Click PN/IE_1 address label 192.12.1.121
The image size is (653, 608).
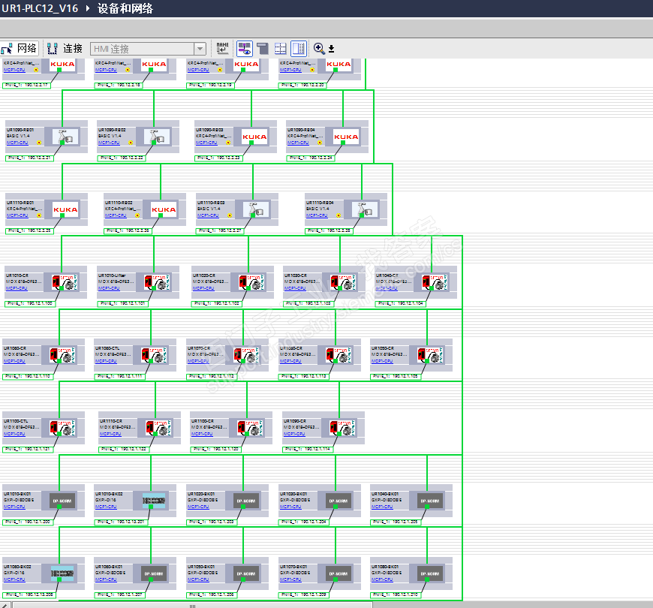[x=29, y=450]
